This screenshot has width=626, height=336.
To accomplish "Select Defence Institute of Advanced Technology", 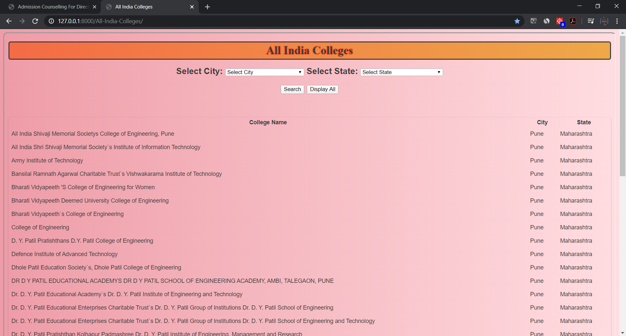I will click(x=64, y=254).
